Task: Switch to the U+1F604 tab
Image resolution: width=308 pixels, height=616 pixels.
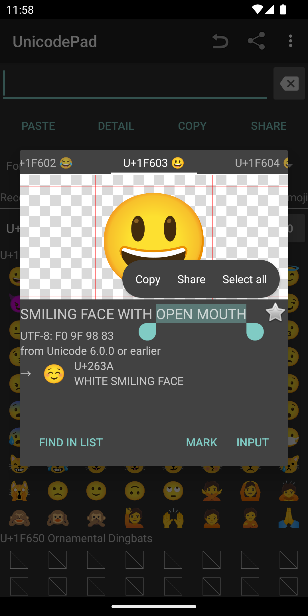Action: (x=260, y=163)
